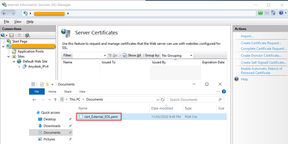Viewport: 288px width, 144px height.
Task: Open the View menu in IIS Manager
Action: point(18,22)
